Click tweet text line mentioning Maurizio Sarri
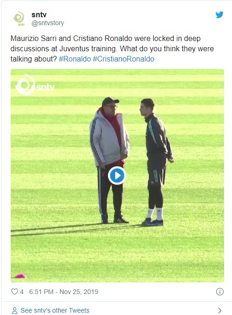 coord(105,38)
